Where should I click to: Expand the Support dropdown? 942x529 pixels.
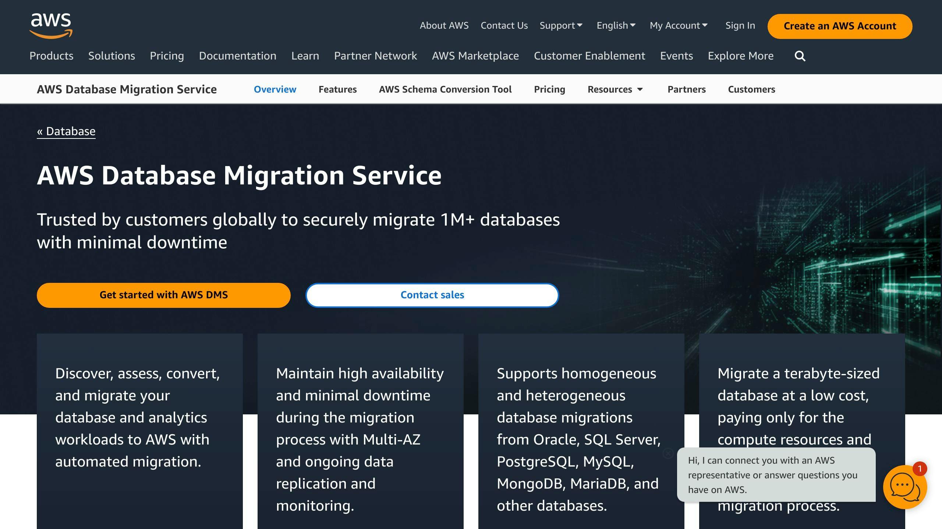561,26
